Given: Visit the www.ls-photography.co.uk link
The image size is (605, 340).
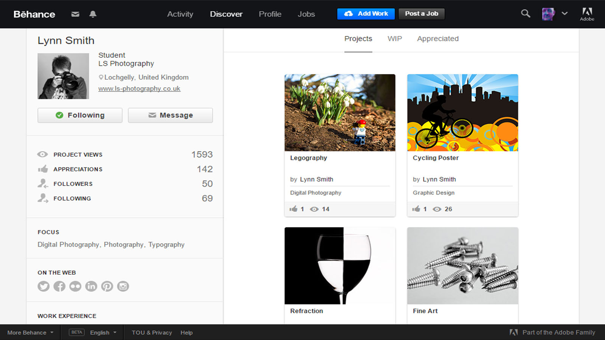Looking at the screenshot, I should pyautogui.click(x=139, y=88).
